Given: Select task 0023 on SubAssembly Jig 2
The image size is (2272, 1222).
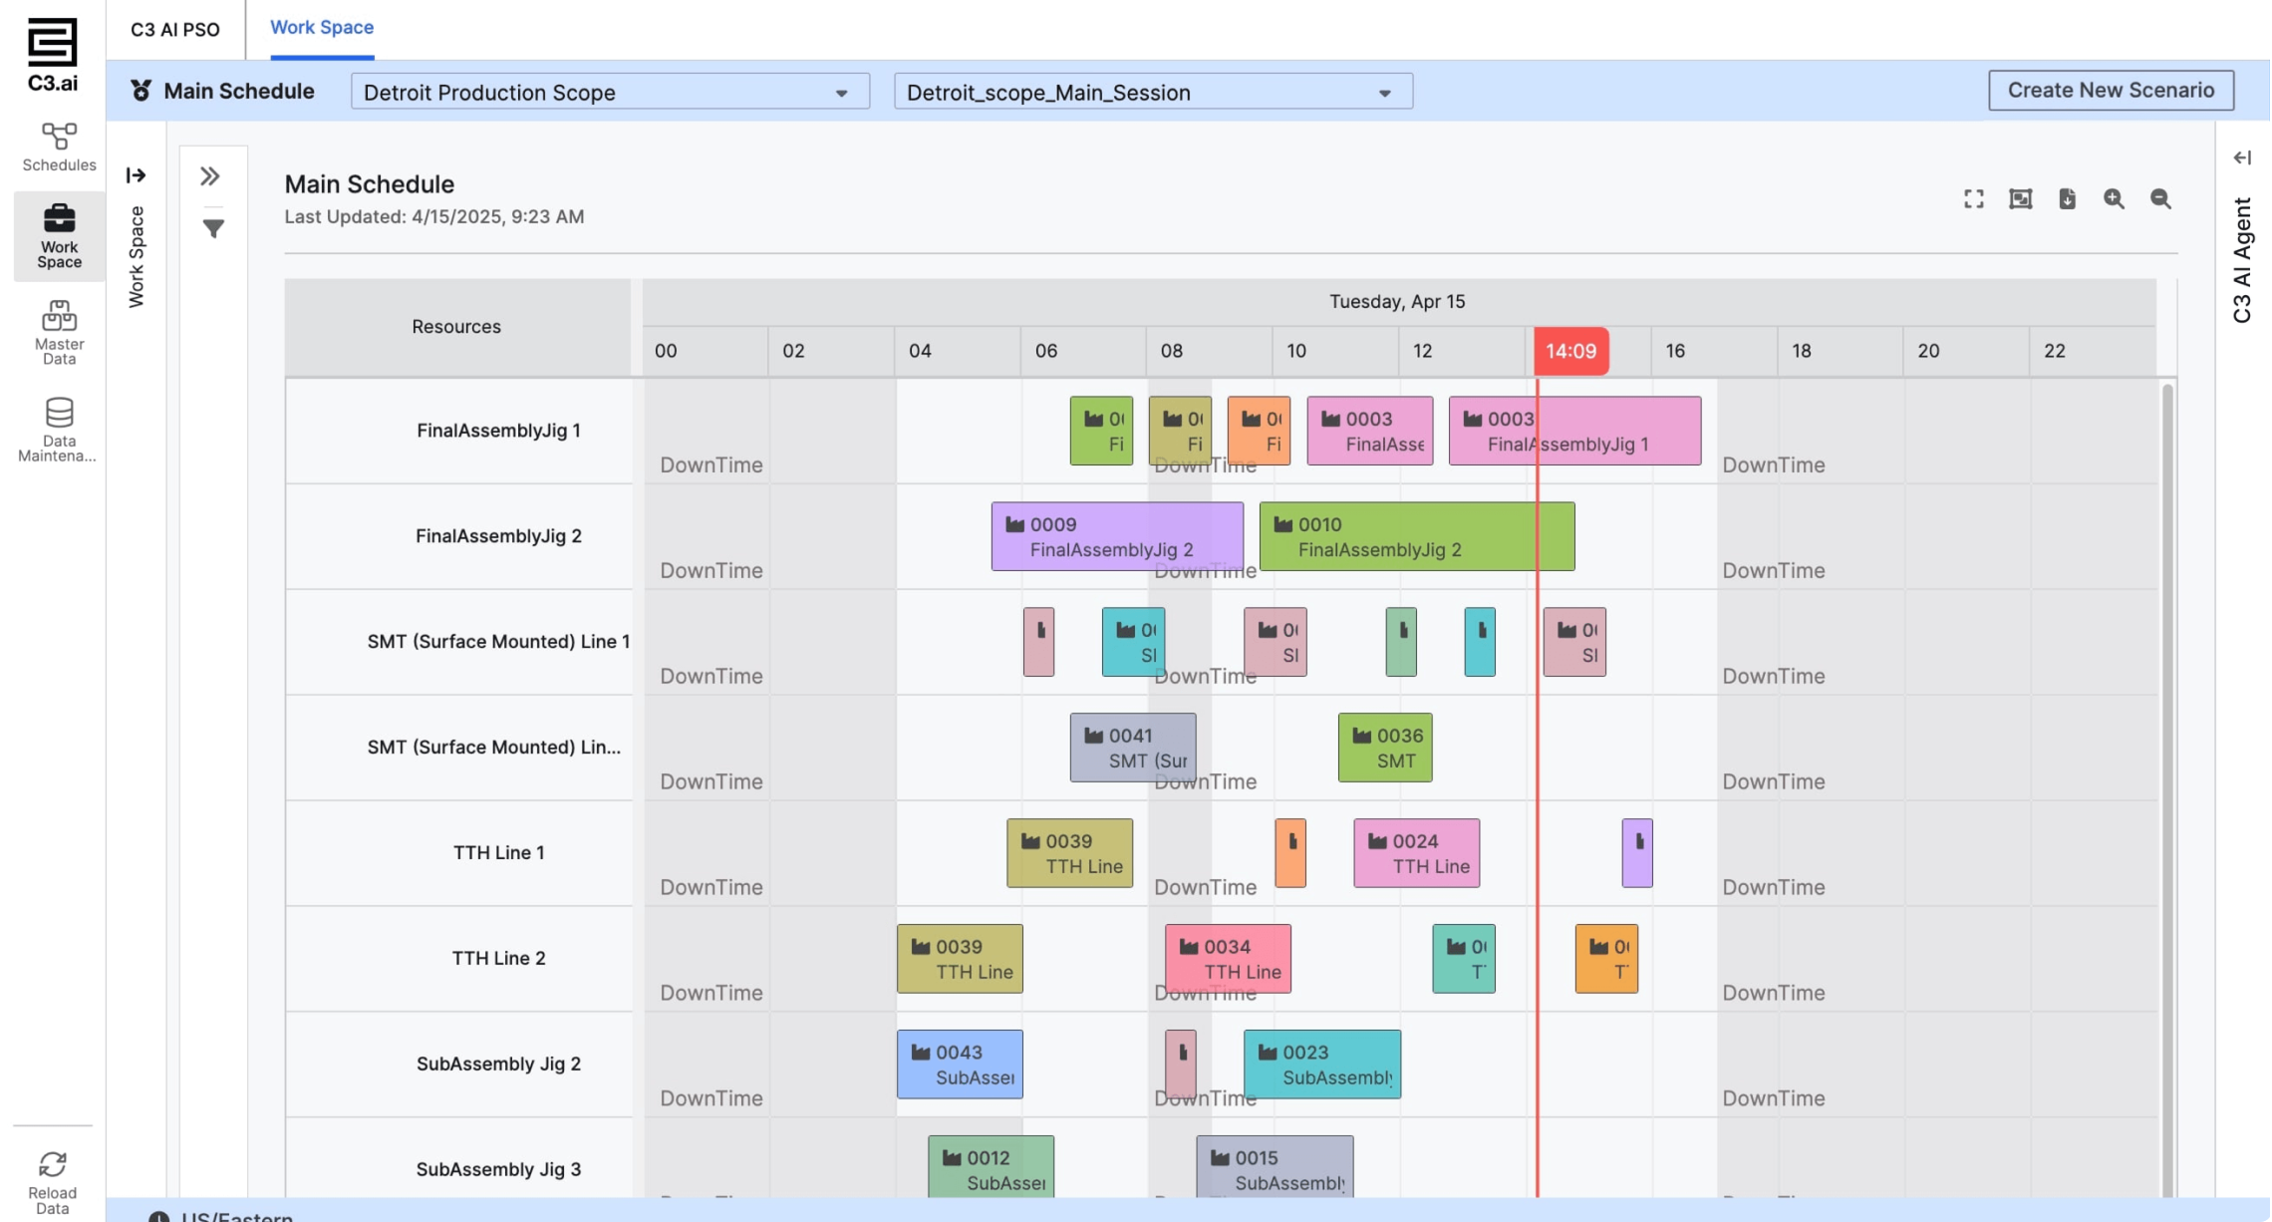Looking at the screenshot, I should point(1322,1065).
